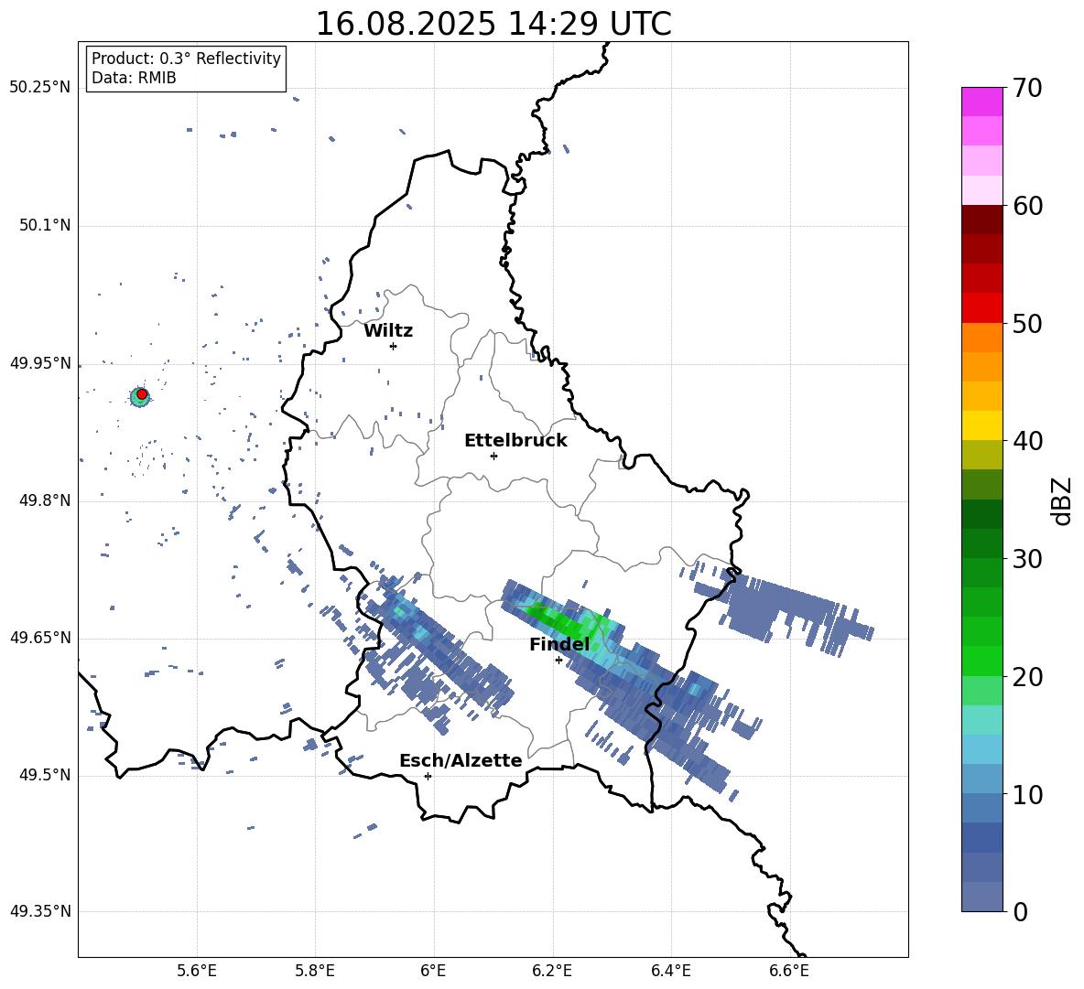Screen dimensions: 1084x989
Task: Click the cross marker below Esch/Alzette
Action: pos(428,776)
